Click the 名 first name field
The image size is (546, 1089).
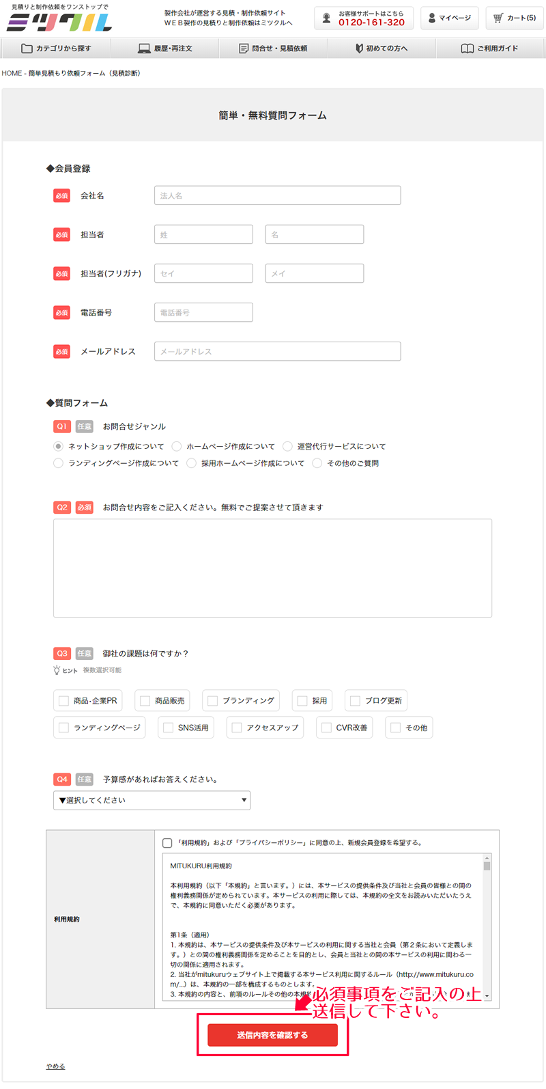click(314, 234)
